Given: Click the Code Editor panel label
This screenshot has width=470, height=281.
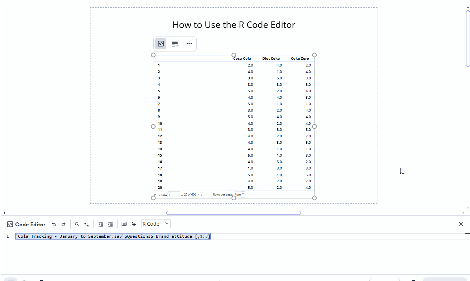Looking at the screenshot, I should (x=30, y=224).
